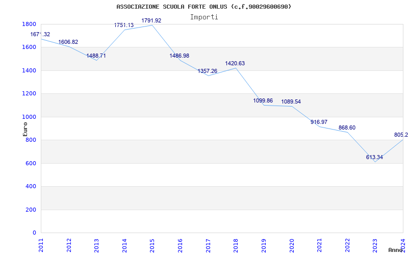Click the x-axis year 2022
The width and height of the screenshot is (408, 255).
tap(347, 245)
